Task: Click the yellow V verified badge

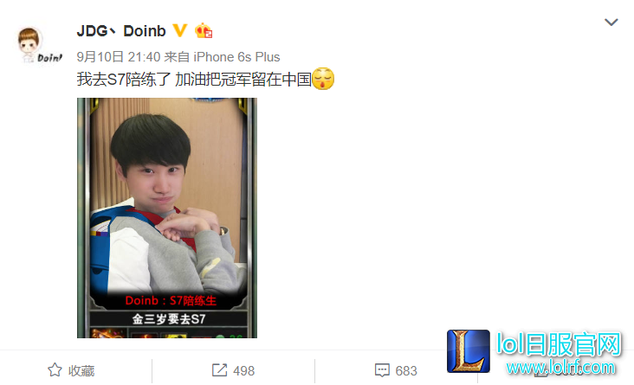Action: point(180,30)
